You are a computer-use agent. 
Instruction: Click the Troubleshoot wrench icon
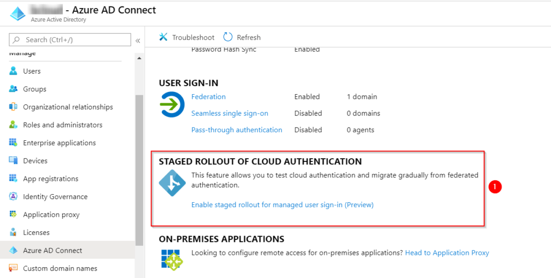pos(164,37)
